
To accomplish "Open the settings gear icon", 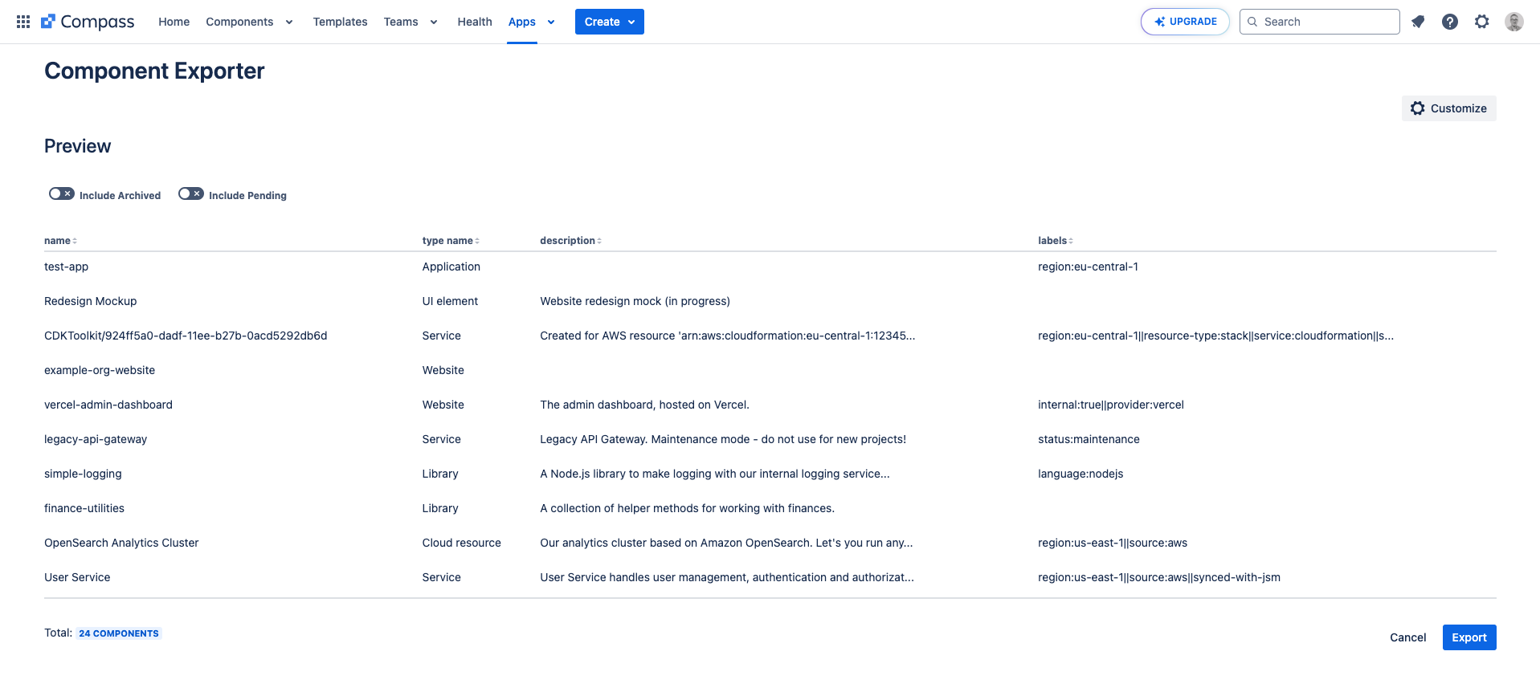I will click(x=1482, y=22).
